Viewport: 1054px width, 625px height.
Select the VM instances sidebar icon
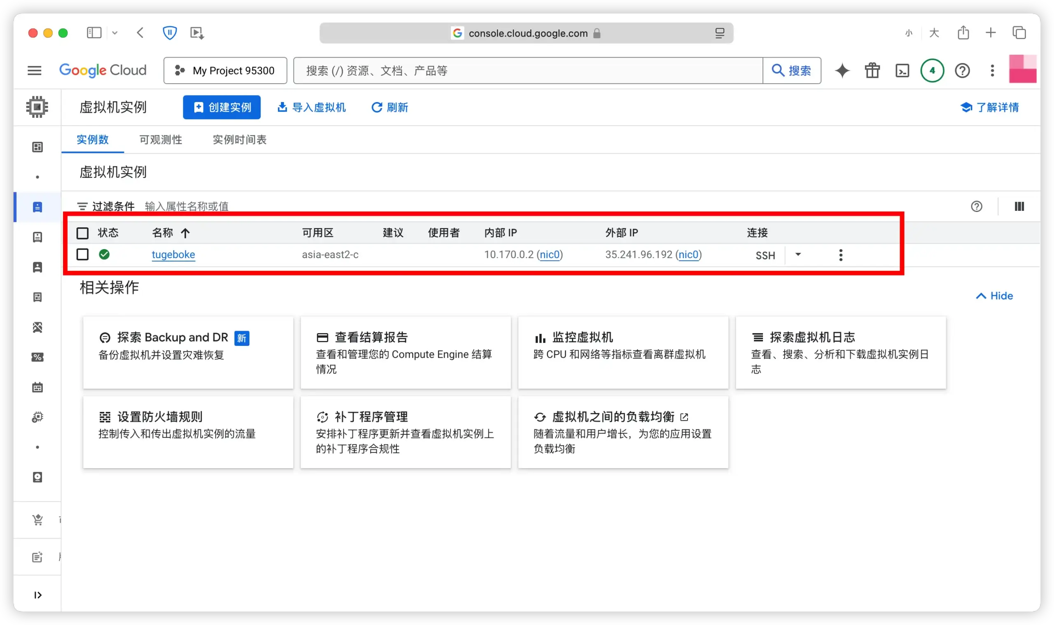(37, 207)
